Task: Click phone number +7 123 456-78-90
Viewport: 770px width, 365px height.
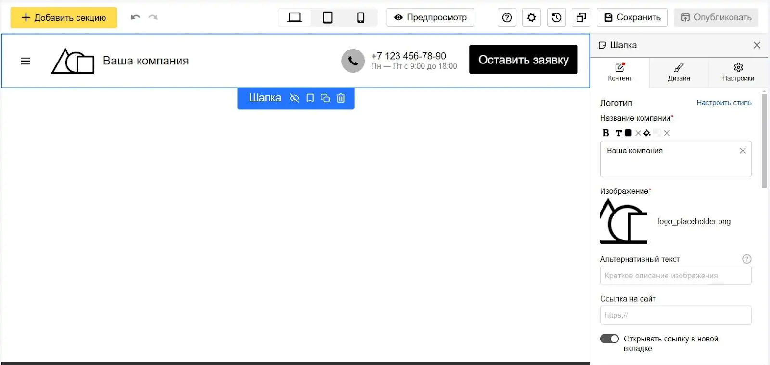Action: pyautogui.click(x=409, y=56)
